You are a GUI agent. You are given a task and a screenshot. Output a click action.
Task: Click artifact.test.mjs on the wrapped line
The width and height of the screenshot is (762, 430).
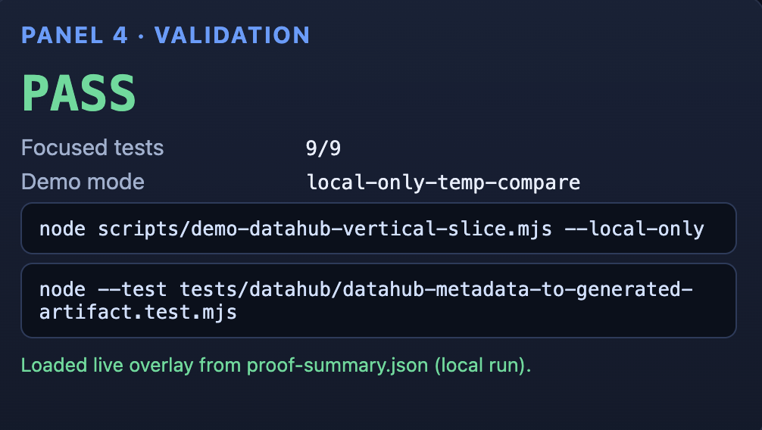coord(138,313)
